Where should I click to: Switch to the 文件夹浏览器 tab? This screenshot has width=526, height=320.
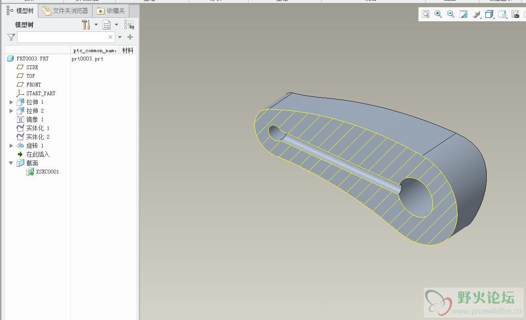pyautogui.click(x=65, y=11)
